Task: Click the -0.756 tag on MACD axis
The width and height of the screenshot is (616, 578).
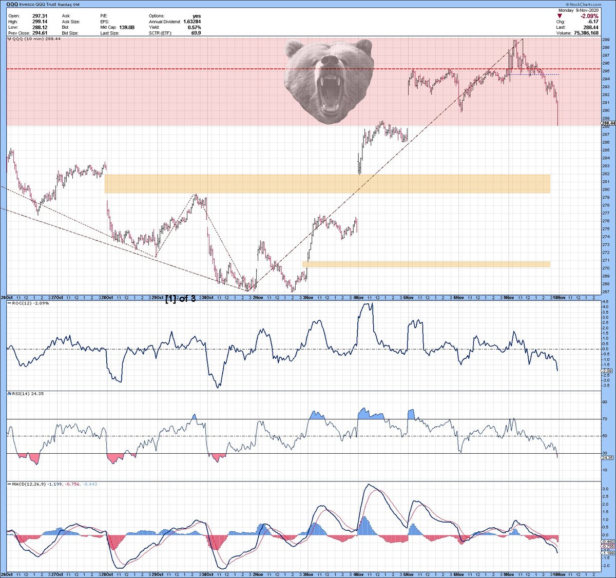Action: [x=607, y=547]
